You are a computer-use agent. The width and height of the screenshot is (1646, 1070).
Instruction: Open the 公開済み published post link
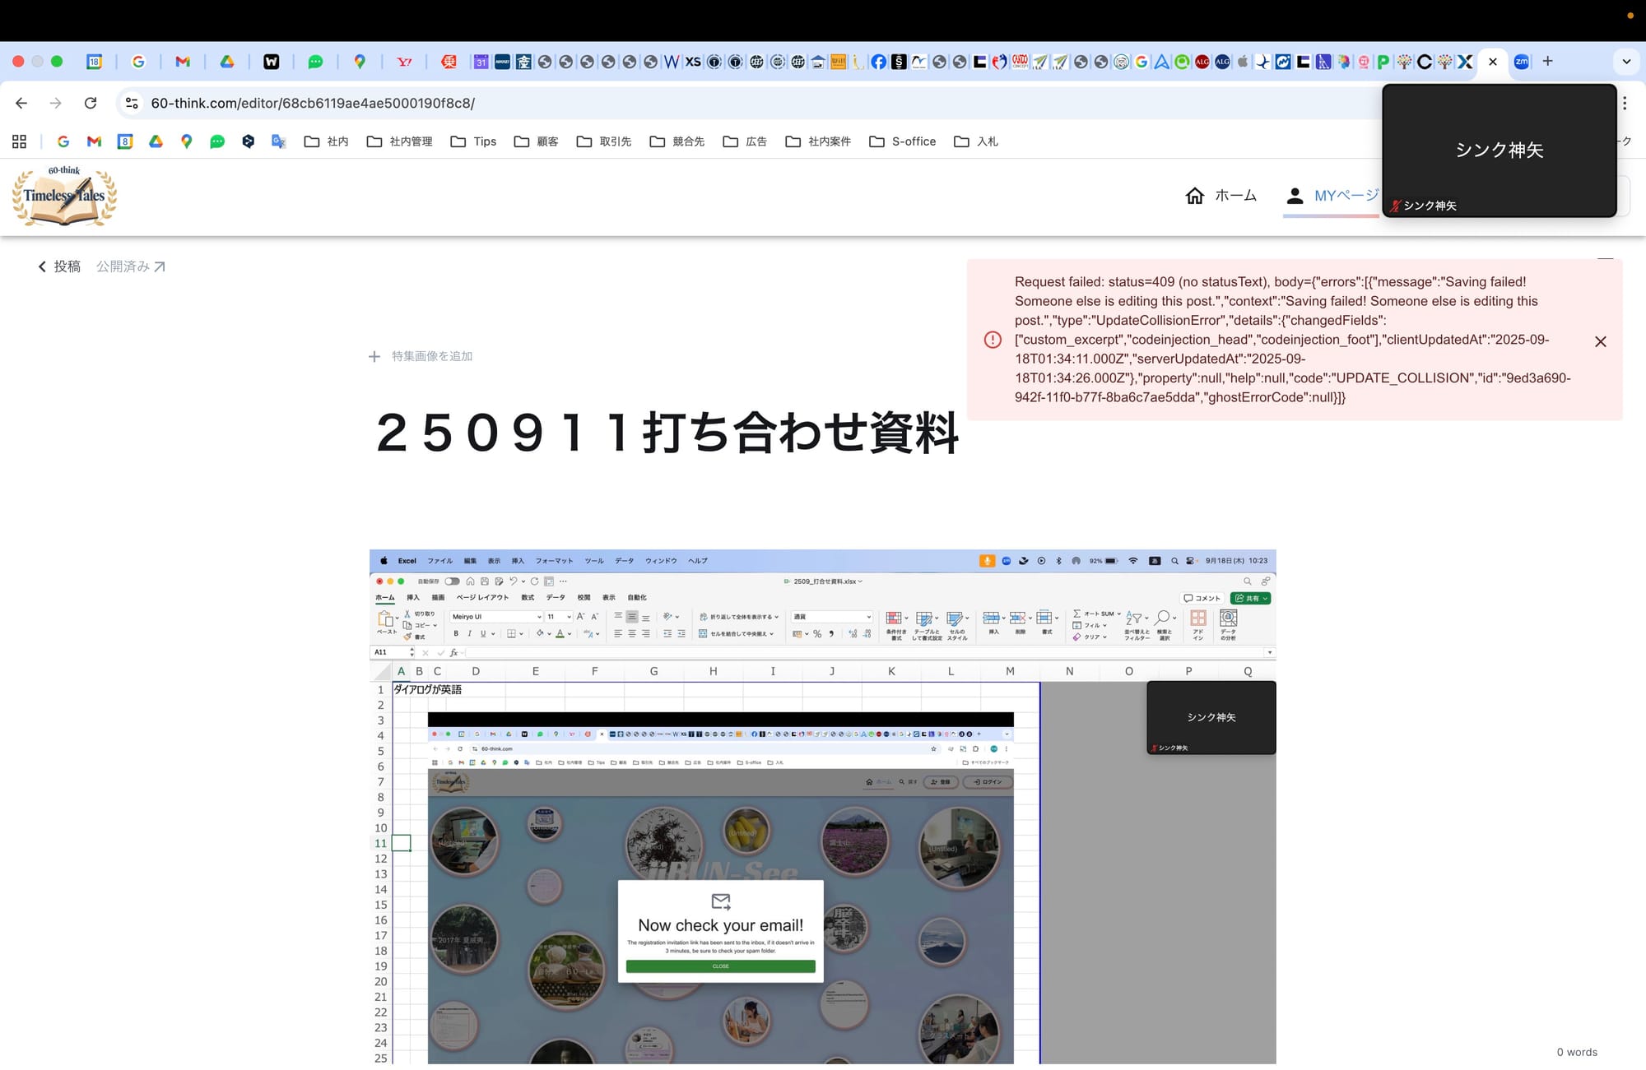(130, 266)
